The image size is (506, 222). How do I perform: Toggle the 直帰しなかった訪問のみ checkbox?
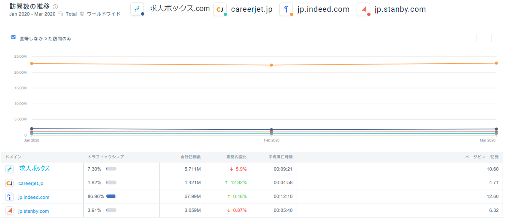point(14,37)
